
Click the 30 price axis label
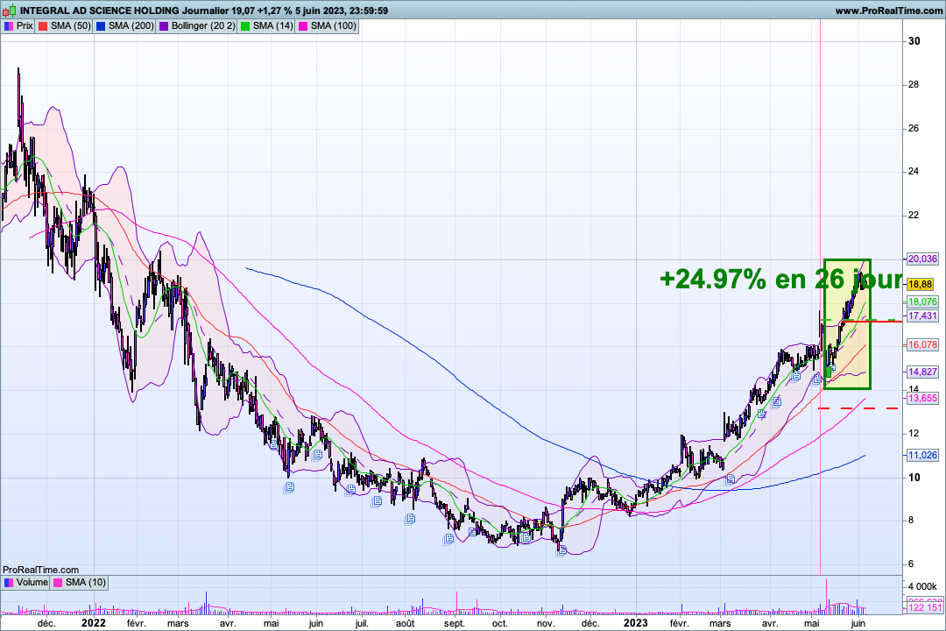pyautogui.click(x=914, y=41)
